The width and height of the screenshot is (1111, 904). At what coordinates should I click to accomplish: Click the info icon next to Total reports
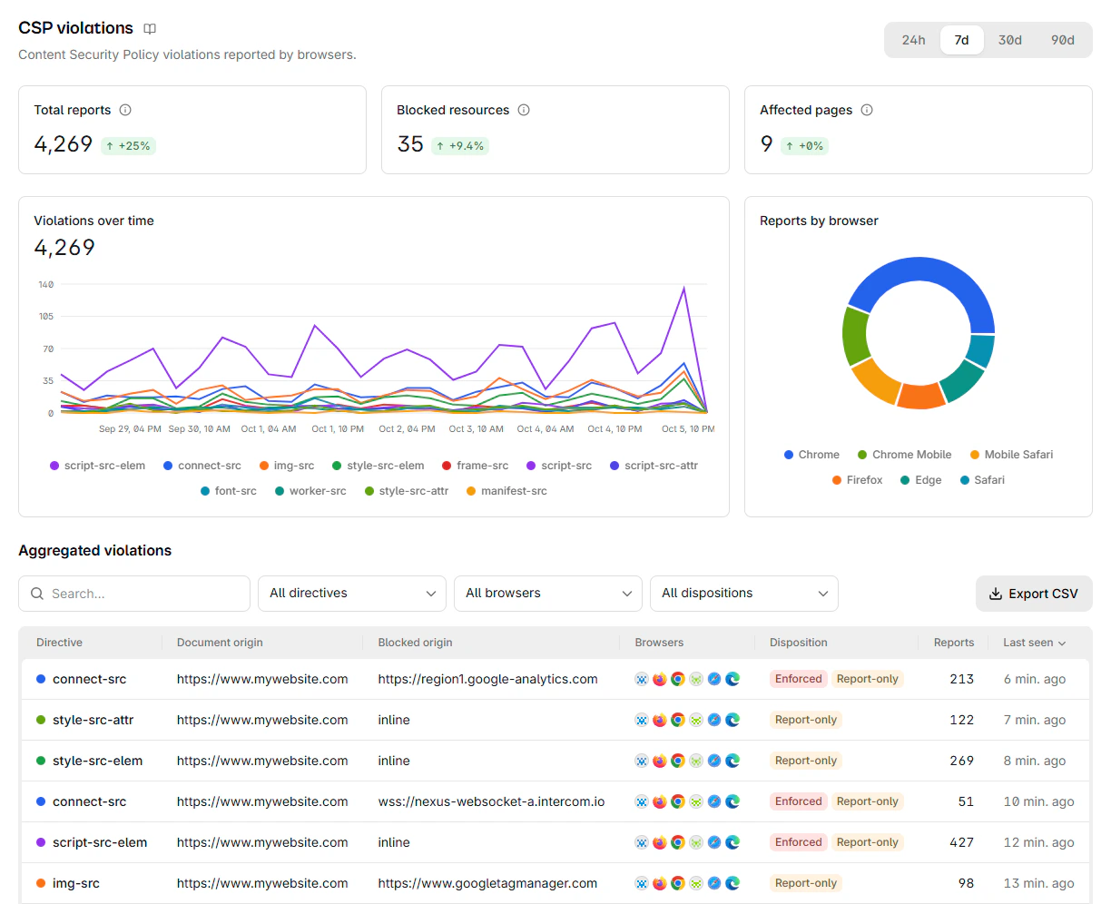pos(125,110)
